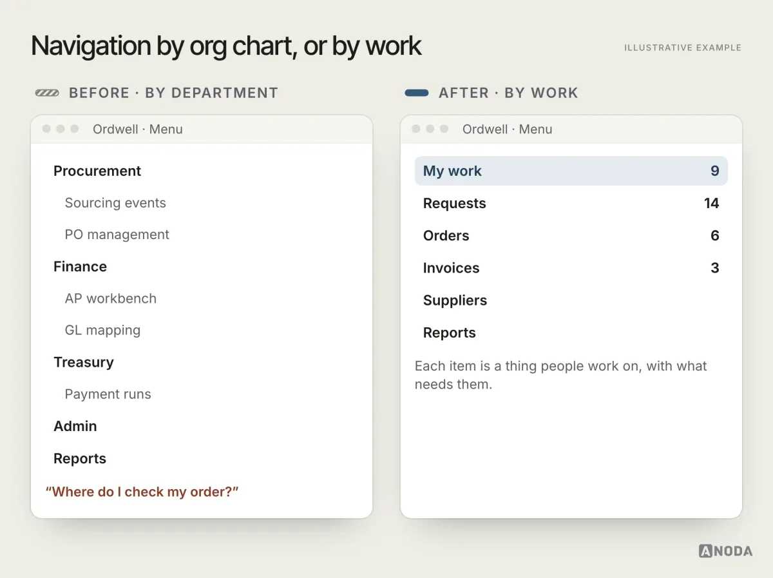Open Finance section in Before menu
The image size is (773, 578).
point(80,267)
